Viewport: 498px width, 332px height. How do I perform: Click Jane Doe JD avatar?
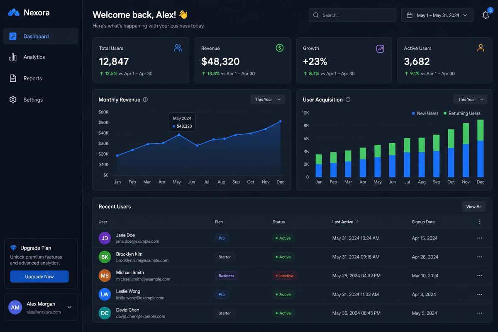(x=105, y=238)
